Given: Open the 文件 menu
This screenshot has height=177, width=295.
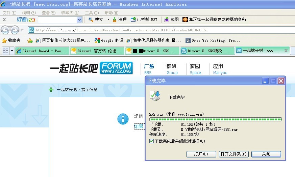Looking at the screenshot, I should (9, 13).
